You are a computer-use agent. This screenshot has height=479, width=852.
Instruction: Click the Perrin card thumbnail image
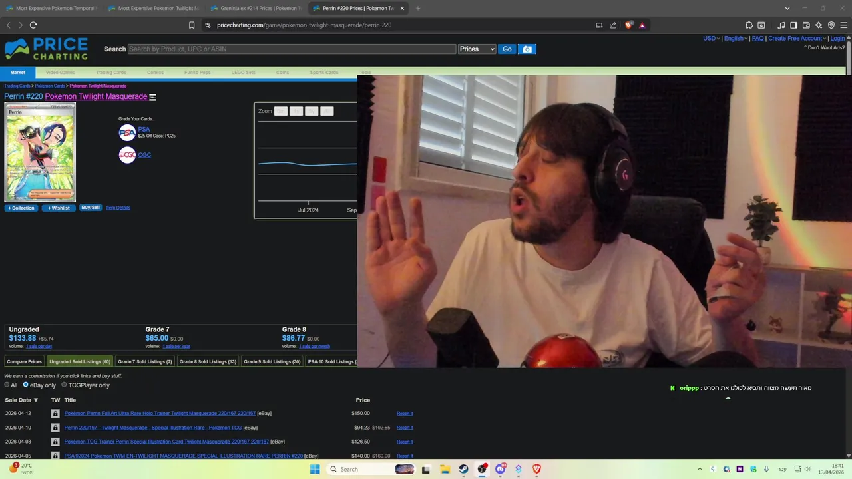40,152
